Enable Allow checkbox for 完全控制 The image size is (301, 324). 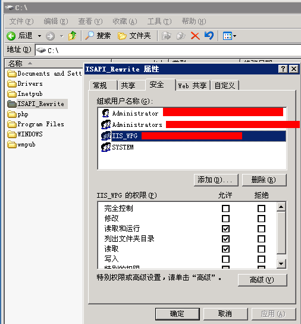click(x=225, y=208)
